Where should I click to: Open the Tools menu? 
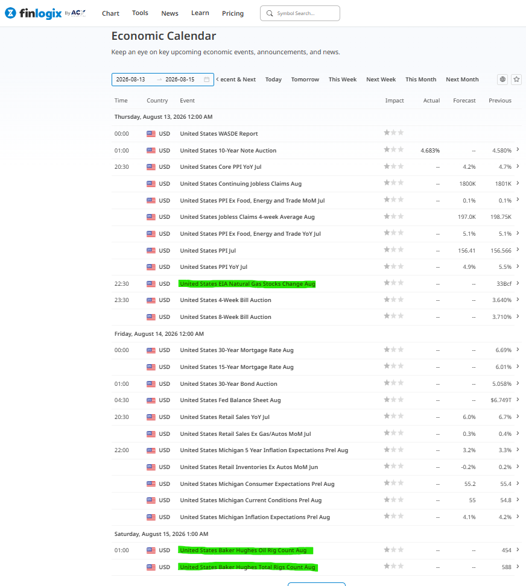tap(140, 13)
